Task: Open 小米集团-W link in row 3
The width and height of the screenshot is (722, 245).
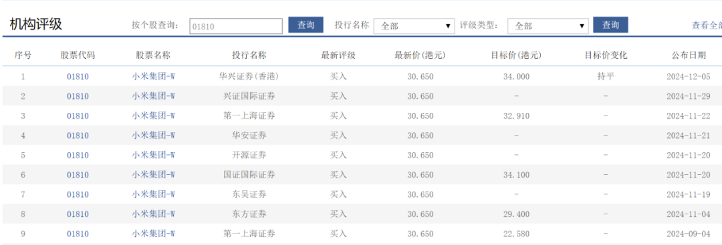Action: coord(153,116)
